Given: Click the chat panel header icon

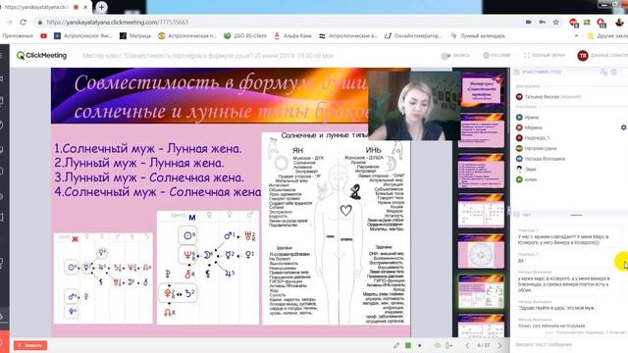Looking at the screenshot, I should click(x=517, y=215).
